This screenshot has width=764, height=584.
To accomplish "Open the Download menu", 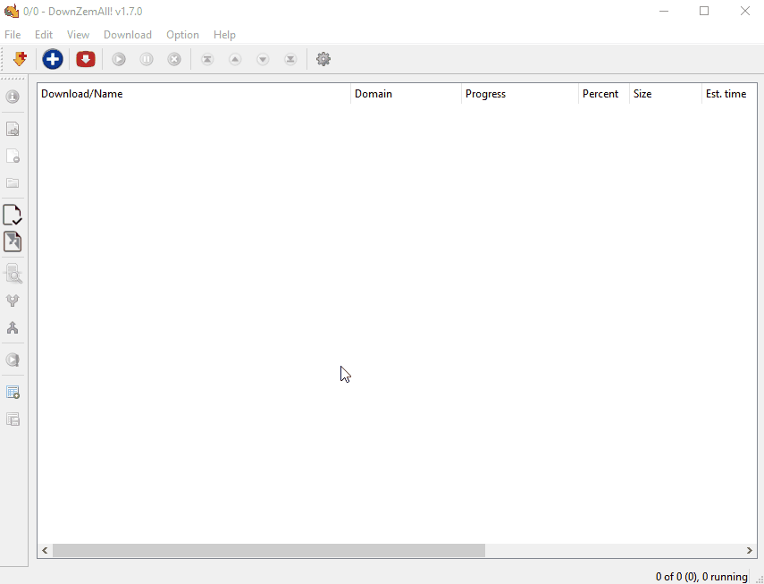I will tap(128, 35).
